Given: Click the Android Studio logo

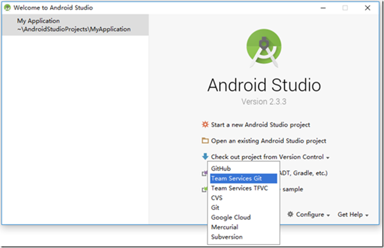Looking at the screenshot, I should coord(264,48).
